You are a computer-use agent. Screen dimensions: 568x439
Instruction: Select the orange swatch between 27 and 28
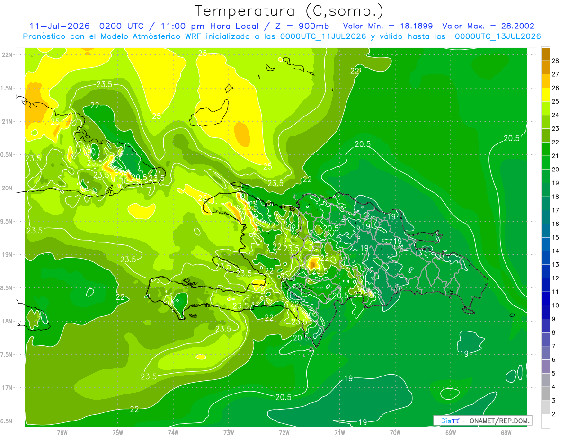click(546, 67)
